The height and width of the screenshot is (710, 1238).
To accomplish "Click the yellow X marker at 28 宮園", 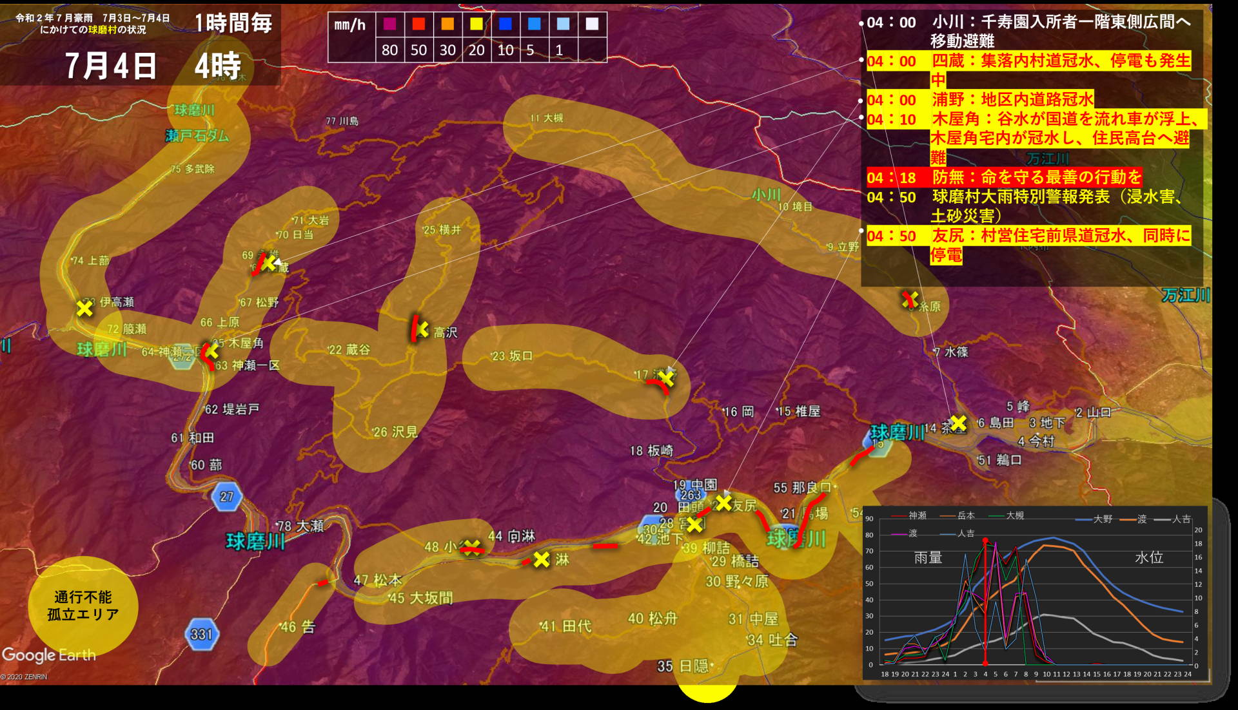I will click(694, 524).
